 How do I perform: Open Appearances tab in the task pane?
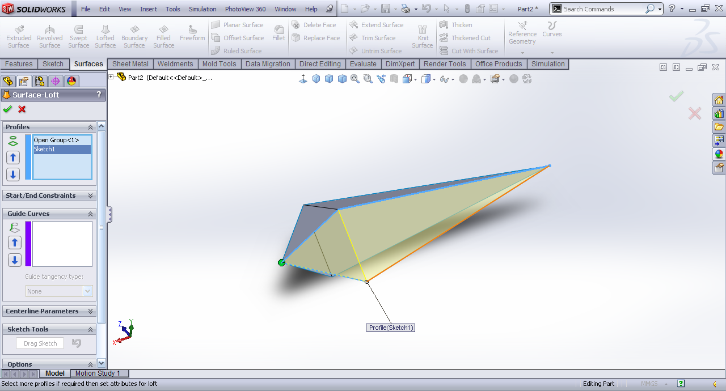[719, 154]
